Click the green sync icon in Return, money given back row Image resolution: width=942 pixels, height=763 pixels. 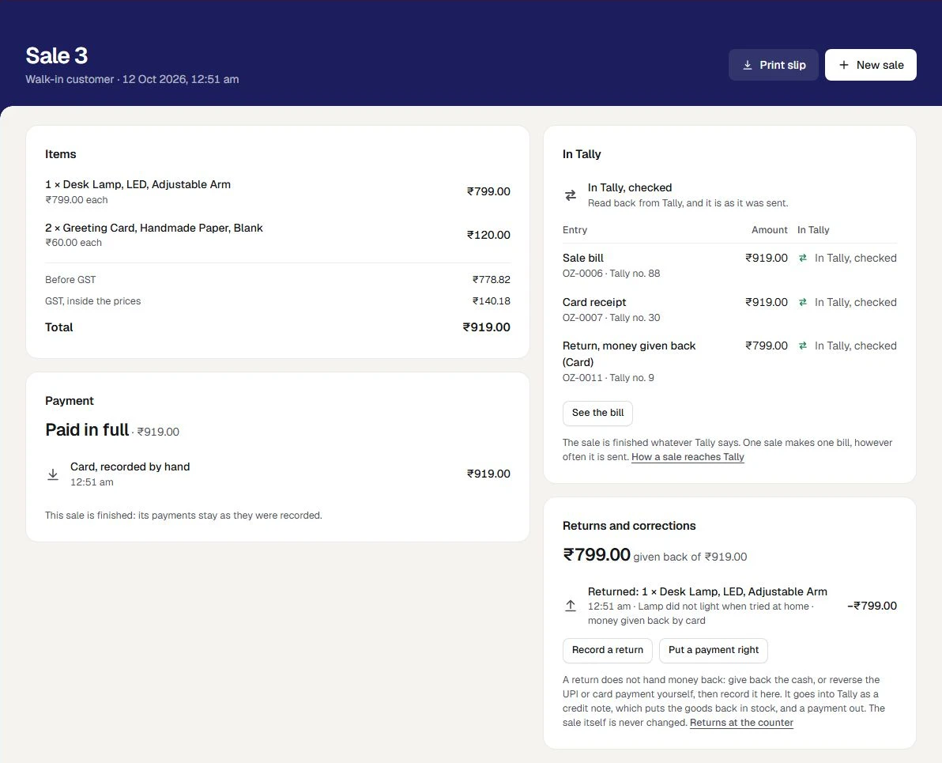[803, 346]
